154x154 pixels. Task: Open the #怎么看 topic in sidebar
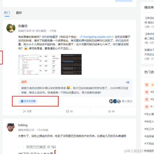coord(149,114)
